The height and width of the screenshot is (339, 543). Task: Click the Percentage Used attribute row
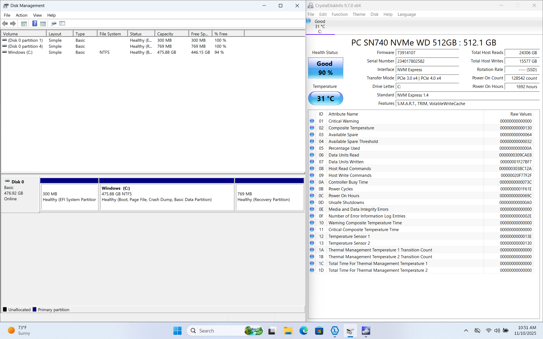tap(344, 148)
